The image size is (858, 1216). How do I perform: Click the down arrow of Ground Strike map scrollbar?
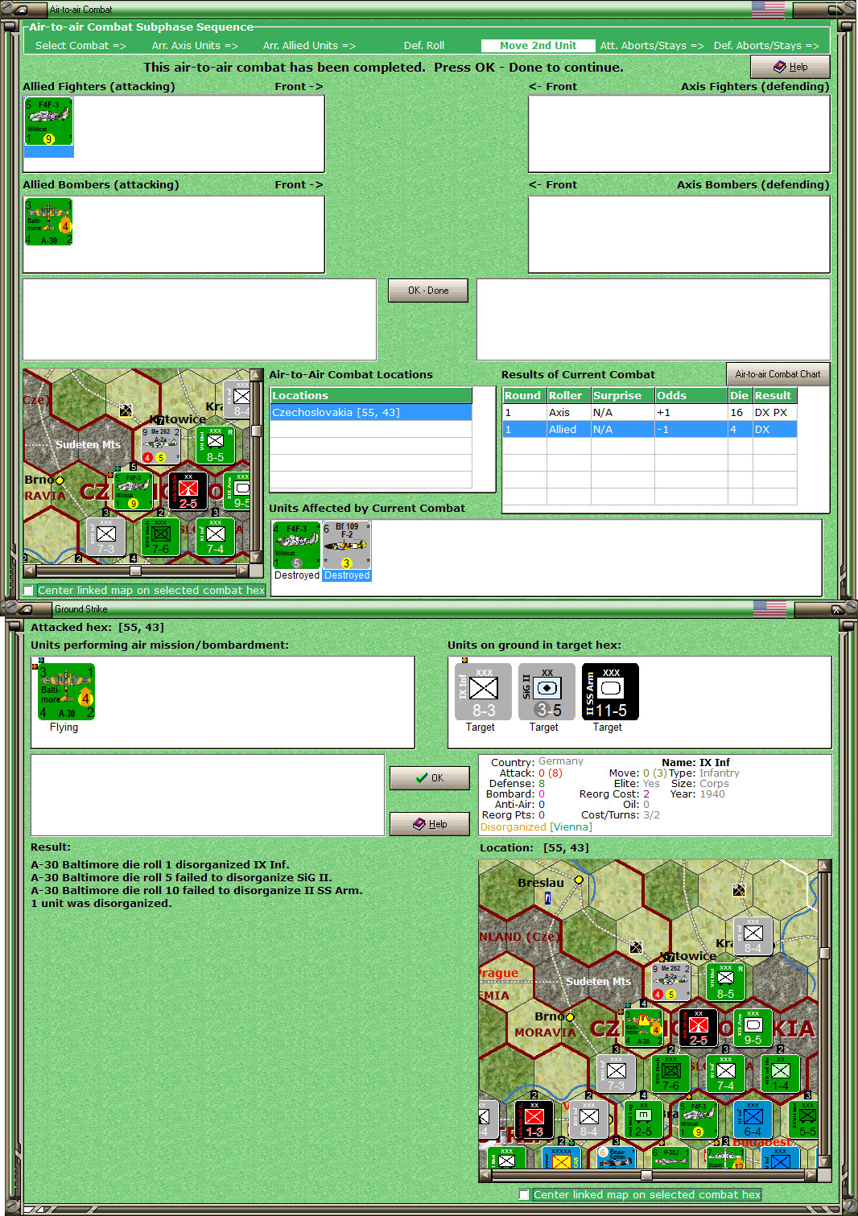click(824, 1162)
